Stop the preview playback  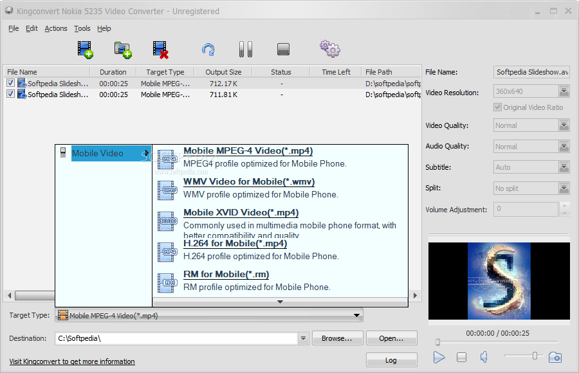coord(461,357)
